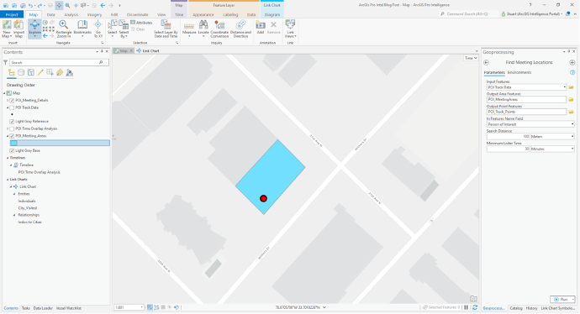The image size is (580, 314).
Task: Click the Select tool icon
Action: 112,25
